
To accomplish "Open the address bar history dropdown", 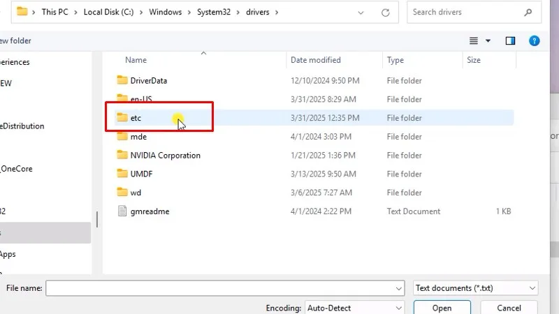I will (361, 12).
